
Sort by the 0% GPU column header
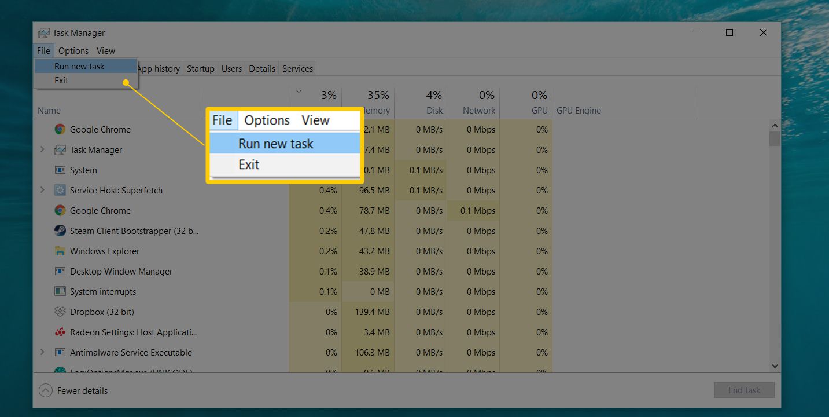pyautogui.click(x=526, y=104)
